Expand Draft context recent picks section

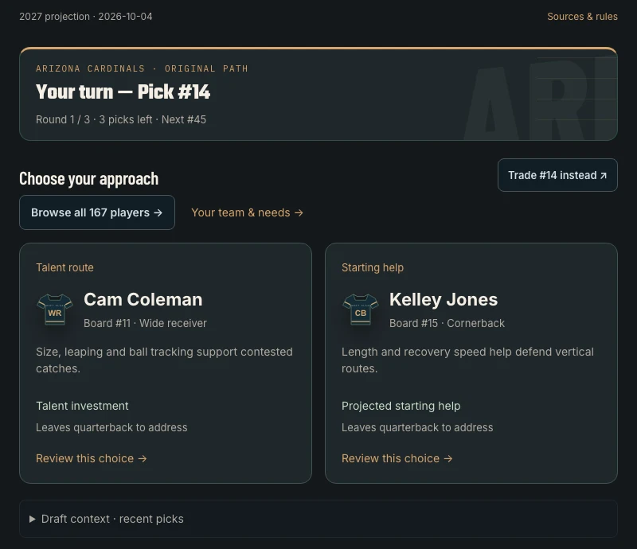tap(318, 519)
